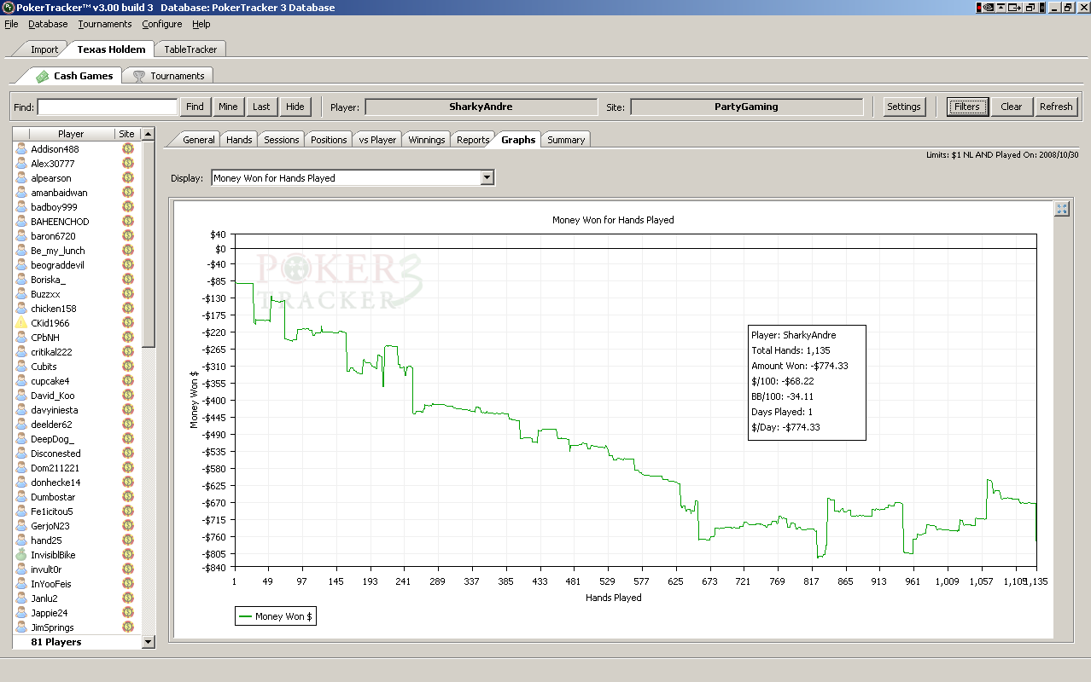The width and height of the screenshot is (1091, 682).
Task: Click the player avatar icon beside Addison488
Action: pyautogui.click(x=21, y=149)
